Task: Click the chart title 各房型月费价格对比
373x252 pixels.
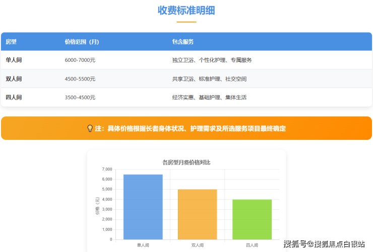Action: [186, 162]
